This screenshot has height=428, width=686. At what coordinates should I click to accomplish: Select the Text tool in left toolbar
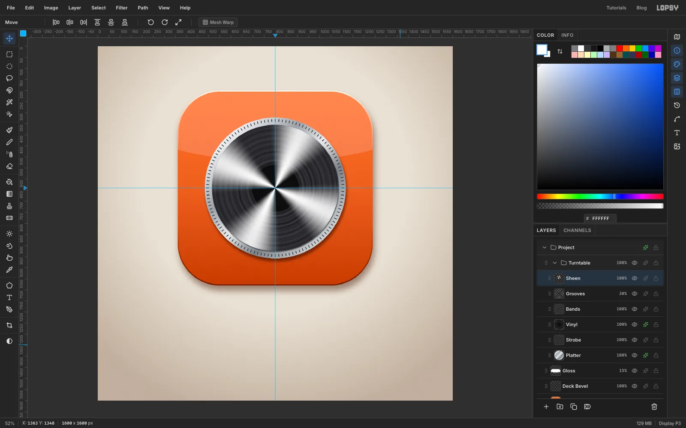click(x=9, y=297)
